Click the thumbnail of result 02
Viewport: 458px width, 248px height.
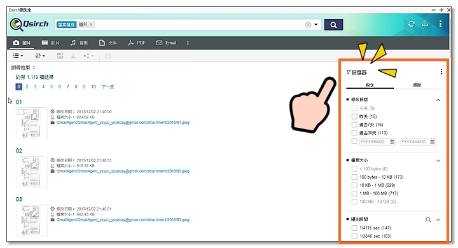point(32,172)
